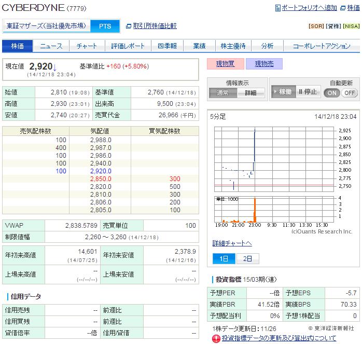Click ask price 2,988.0 in order book
This screenshot has width=362, height=344.
point(101,140)
